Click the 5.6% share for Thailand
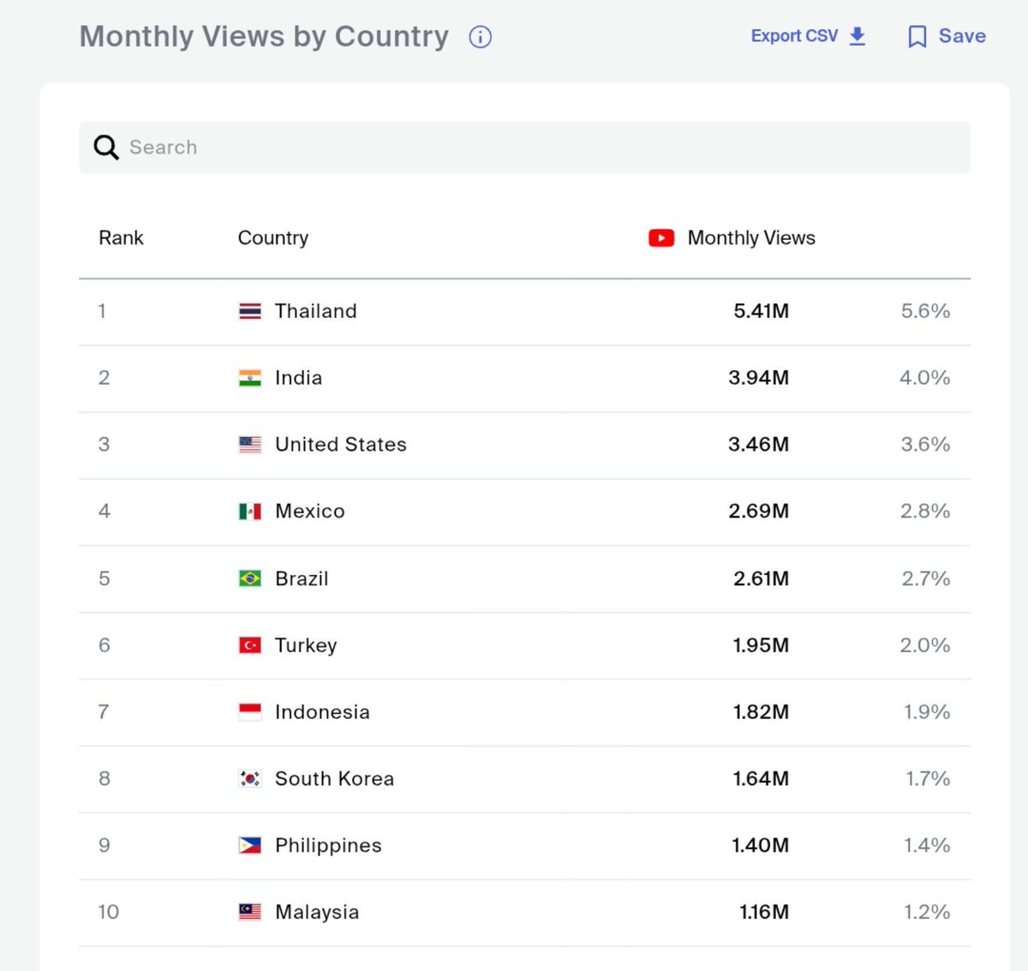Image resolution: width=1028 pixels, height=971 pixels. click(x=925, y=311)
